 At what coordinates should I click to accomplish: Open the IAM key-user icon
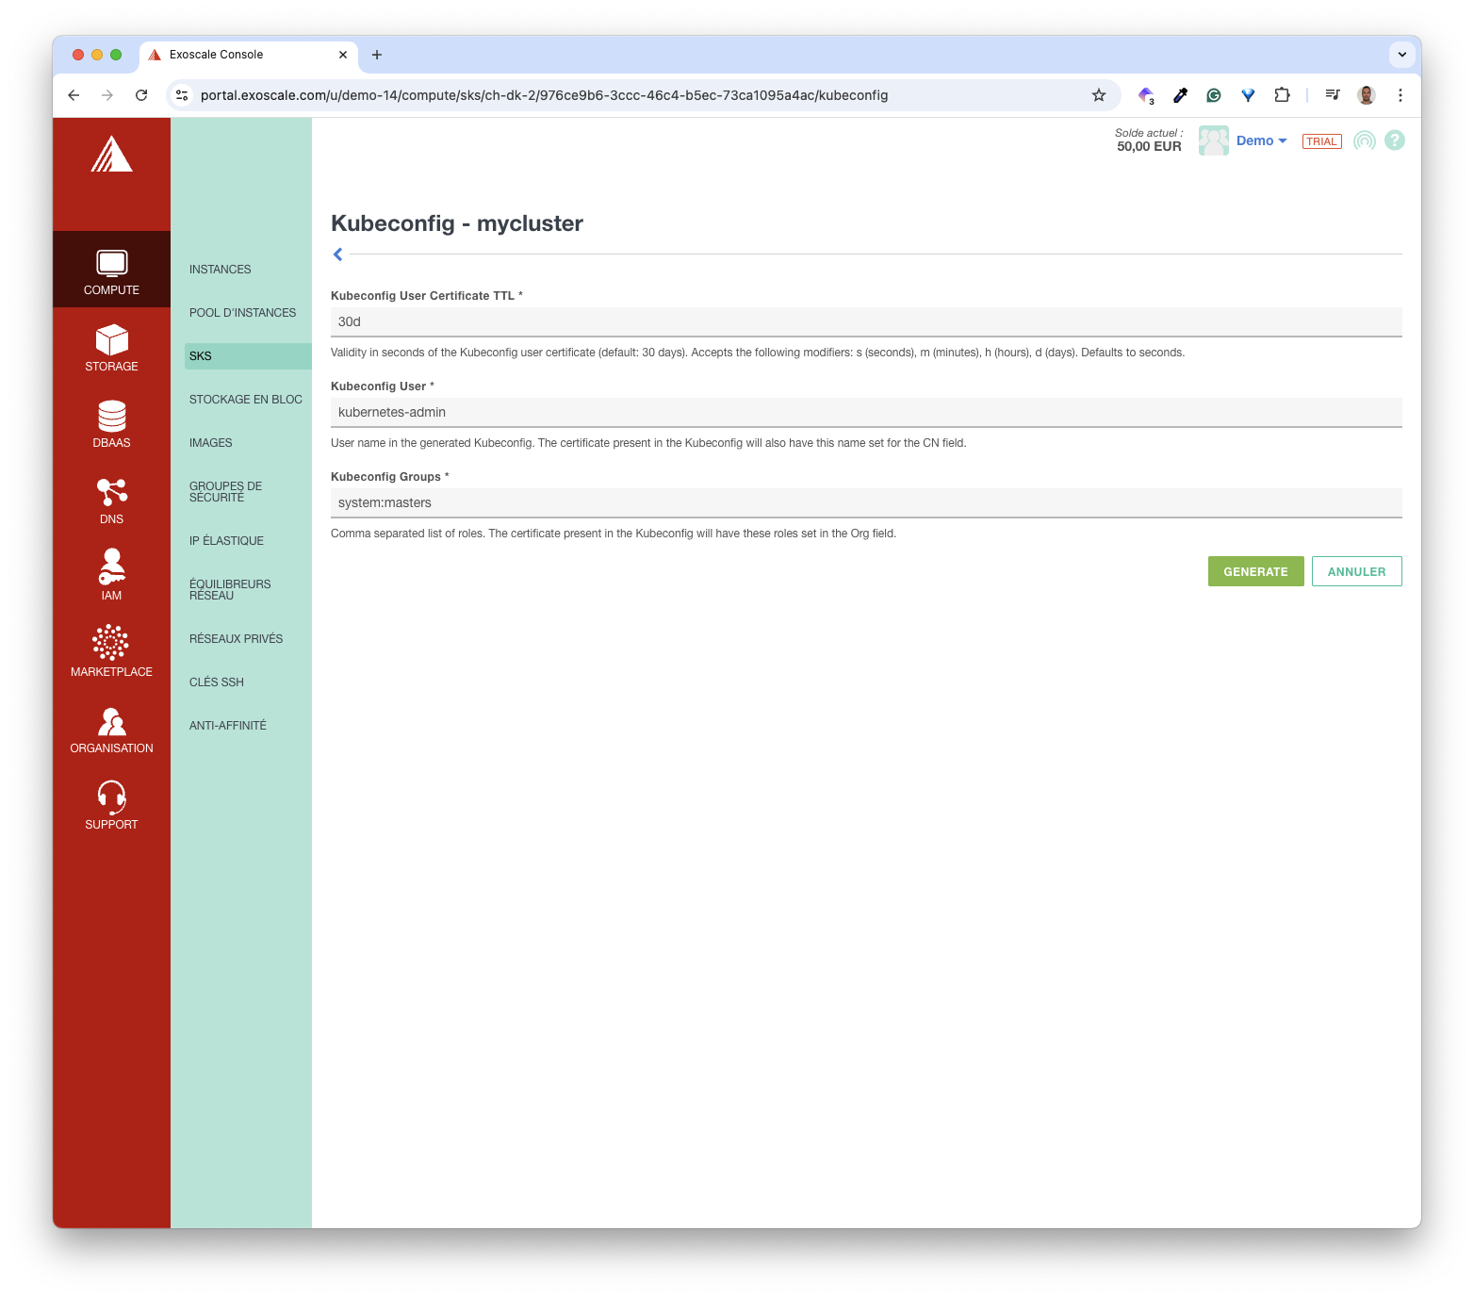tap(111, 568)
